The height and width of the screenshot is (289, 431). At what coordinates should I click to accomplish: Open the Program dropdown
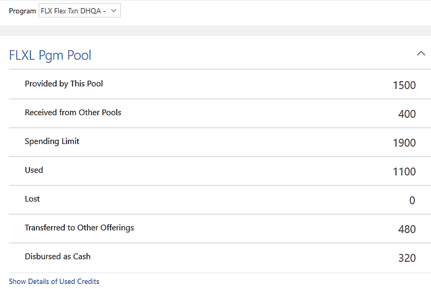79,11
